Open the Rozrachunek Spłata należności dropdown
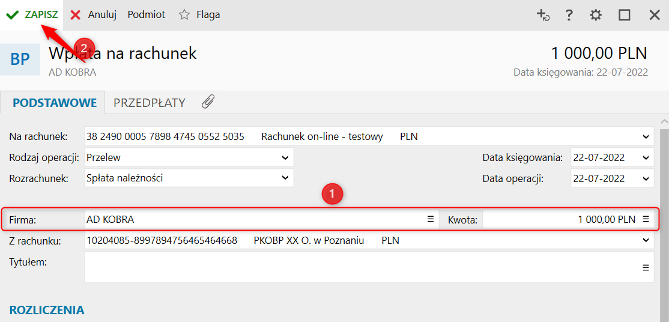Viewport: 669px width, 322px height. pos(285,178)
